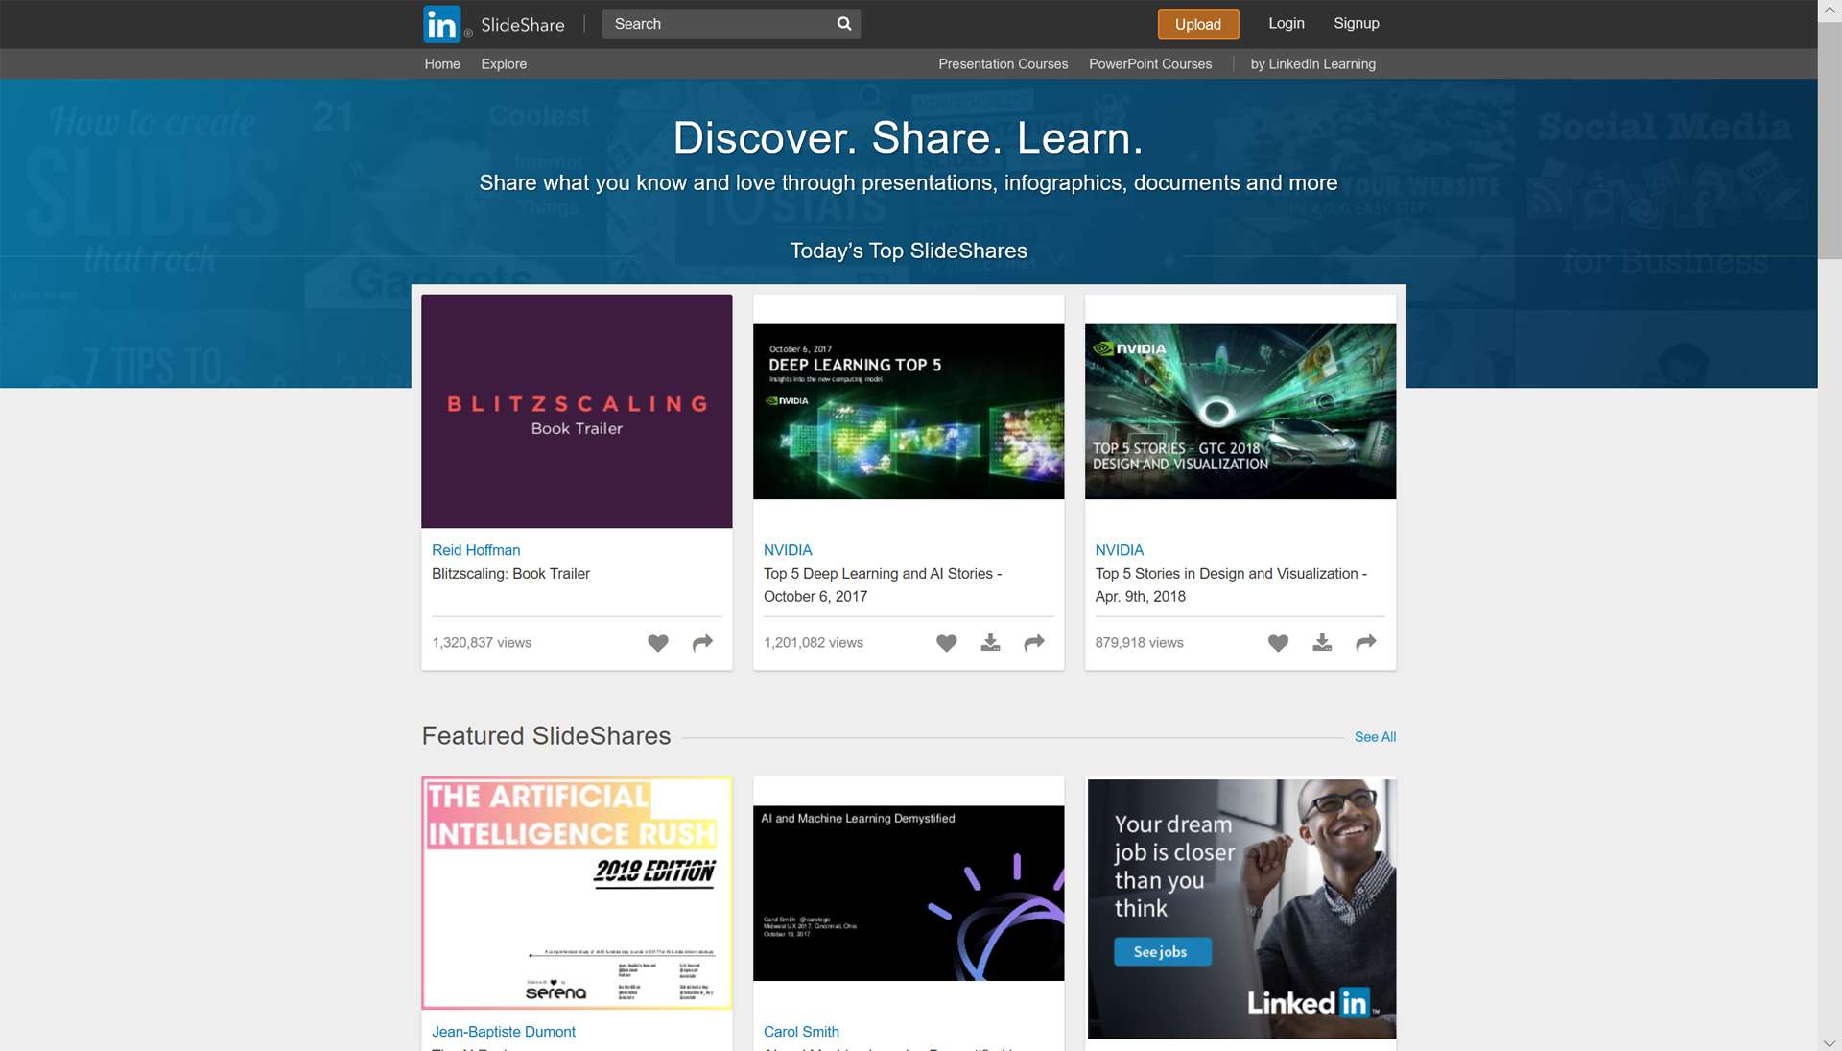The width and height of the screenshot is (1842, 1051).
Task: Open the Deep Learning Top 5 thumbnail
Action: click(x=909, y=412)
